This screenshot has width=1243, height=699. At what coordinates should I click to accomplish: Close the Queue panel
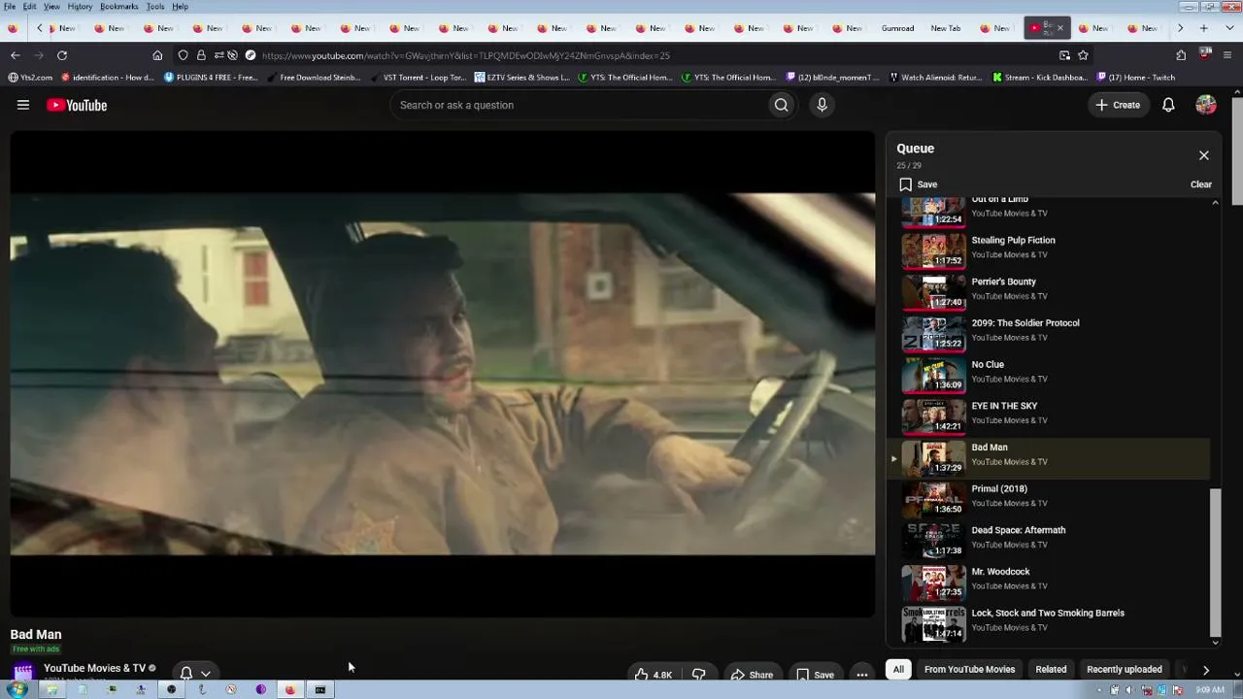click(x=1204, y=155)
